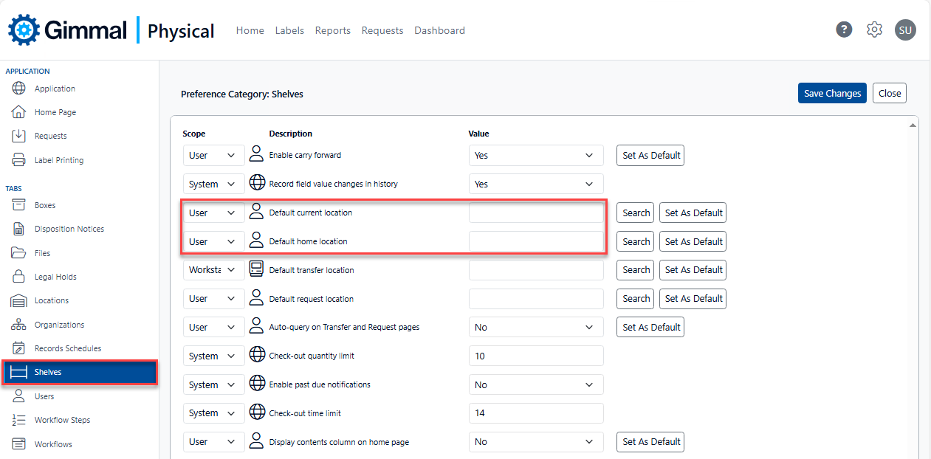Expand scope dropdown for Default transfer location
Image resolution: width=931 pixels, height=459 pixels.
click(x=213, y=270)
